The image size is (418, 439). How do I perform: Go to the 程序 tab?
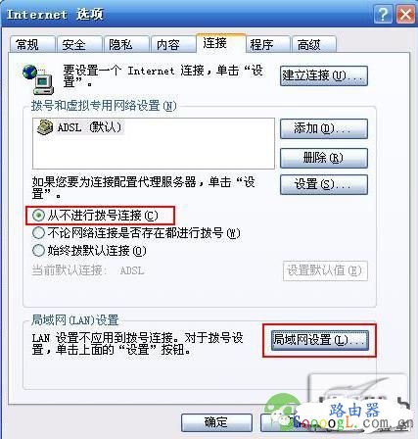pyautogui.click(x=267, y=44)
